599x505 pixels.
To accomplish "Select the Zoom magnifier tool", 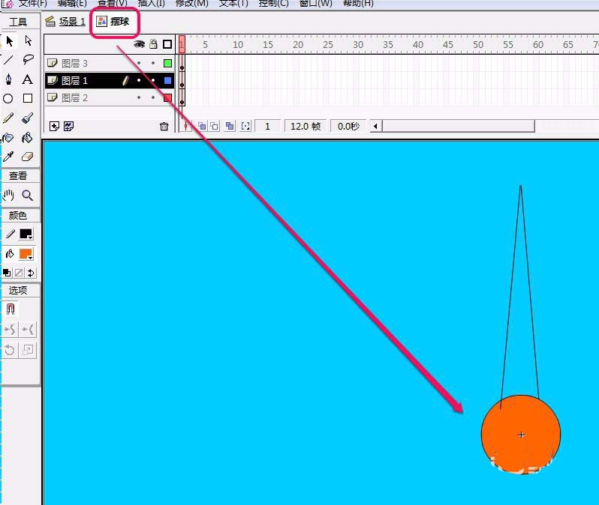I will click(x=28, y=196).
